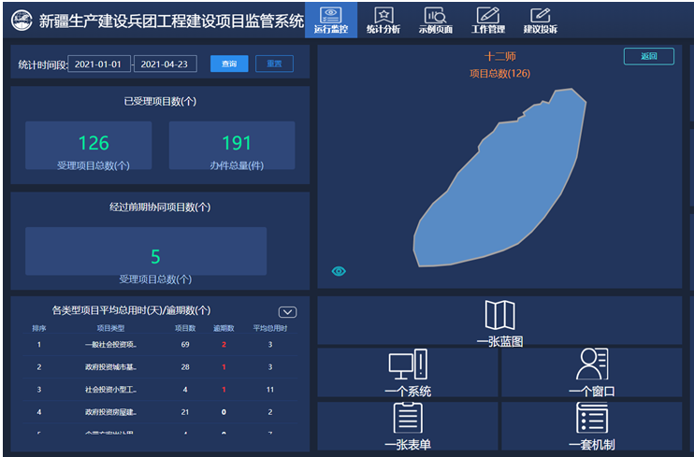Click the 返回 back button on map
This screenshot has height=457, width=694.
(x=648, y=56)
